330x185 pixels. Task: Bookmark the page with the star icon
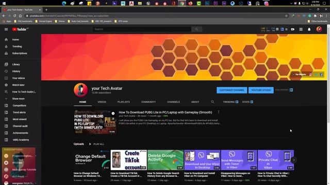pyautogui.click(x=286, y=16)
